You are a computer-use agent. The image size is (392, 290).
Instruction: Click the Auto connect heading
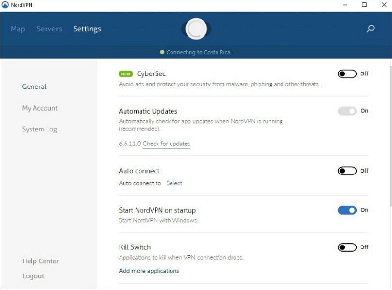pos(139,171)
